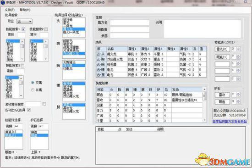252x168 pixels.
Task: Open the 职业 profession dropdown
Action: (24, 21)
